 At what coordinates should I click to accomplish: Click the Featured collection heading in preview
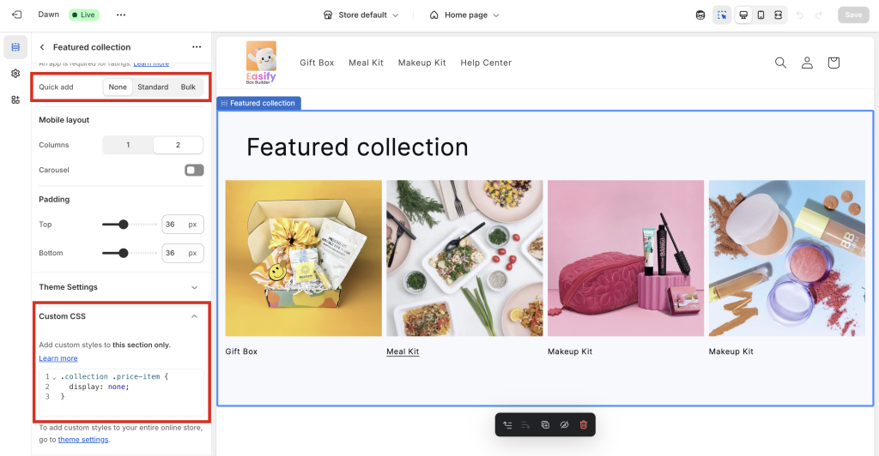tap(357, 147)
